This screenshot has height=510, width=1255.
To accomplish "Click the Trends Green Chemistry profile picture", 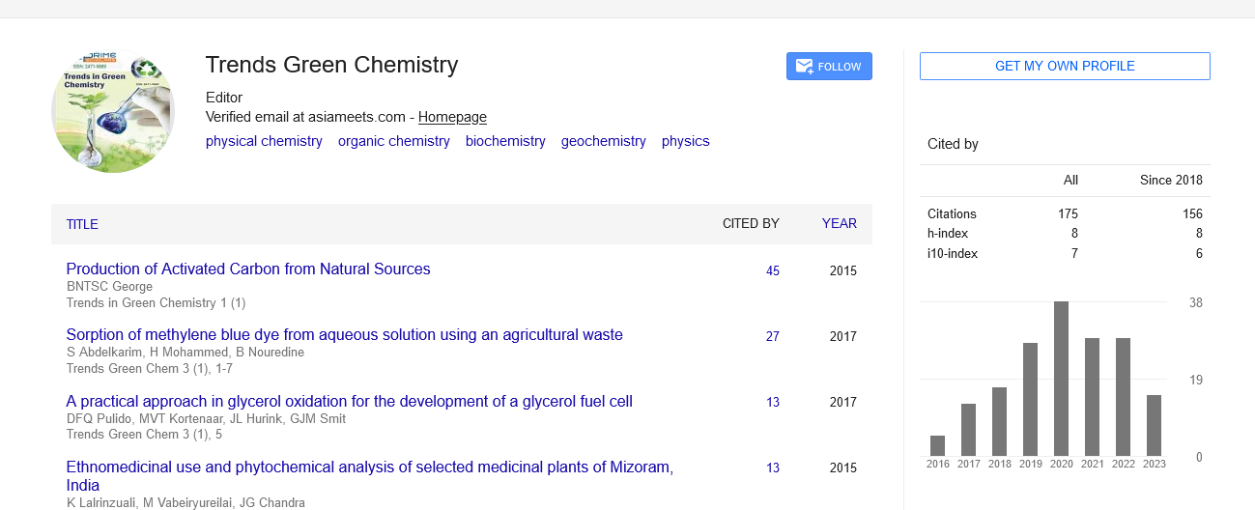I will coord(113,112).
